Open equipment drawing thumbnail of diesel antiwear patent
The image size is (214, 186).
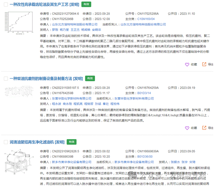(x=19, y=91)
